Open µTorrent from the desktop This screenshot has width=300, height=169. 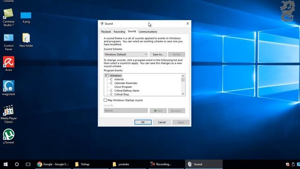pos(8,136)
